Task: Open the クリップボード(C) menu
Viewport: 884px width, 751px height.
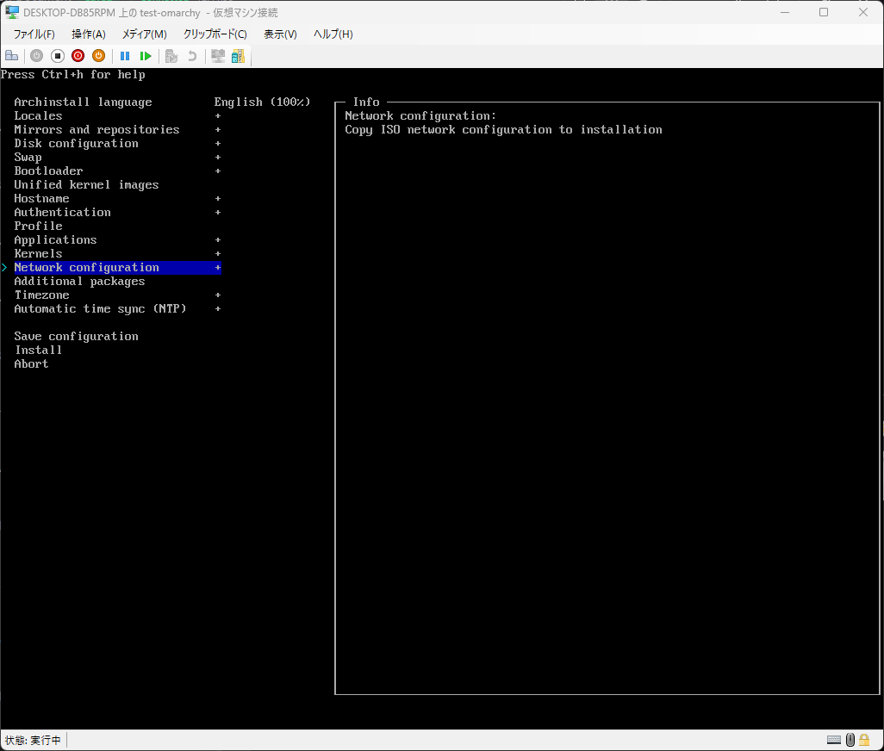Action: click(215, 34)
